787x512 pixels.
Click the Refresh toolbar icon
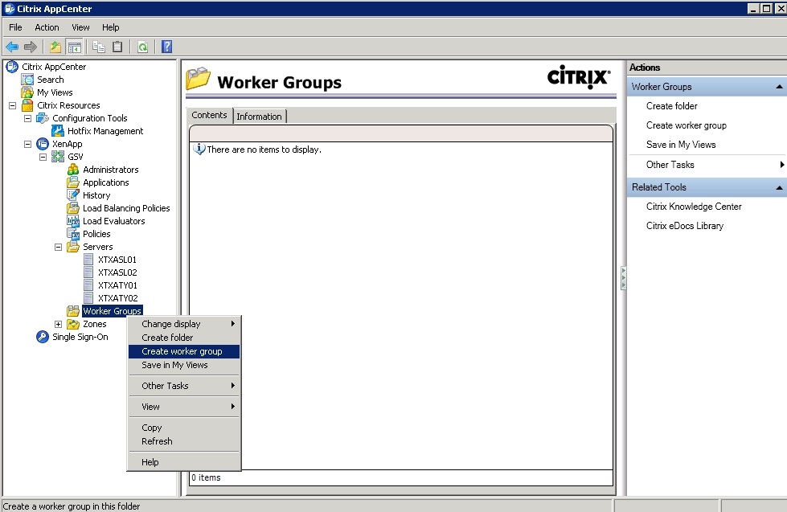[x=143, y=47]
